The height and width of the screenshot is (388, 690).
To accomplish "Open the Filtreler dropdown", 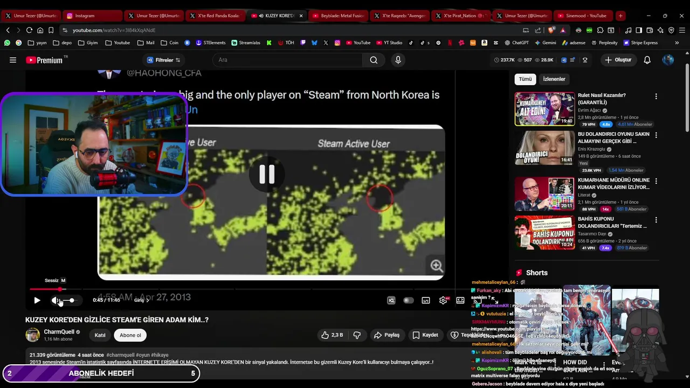I will pos(163,60).
